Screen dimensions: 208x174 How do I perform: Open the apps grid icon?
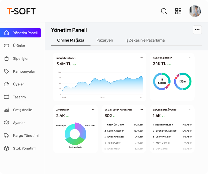pos(178,11)
